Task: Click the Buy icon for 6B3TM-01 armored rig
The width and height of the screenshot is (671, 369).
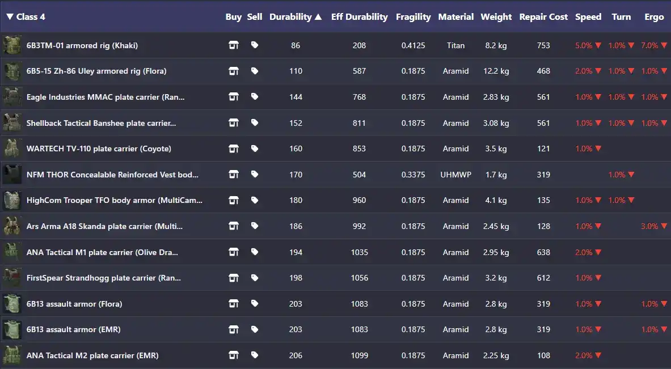Action: click(234, 45)
